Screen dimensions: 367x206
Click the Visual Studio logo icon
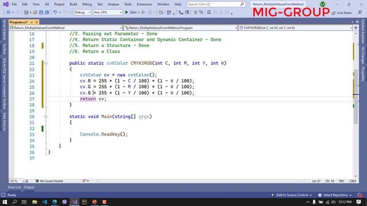[6, 4]
